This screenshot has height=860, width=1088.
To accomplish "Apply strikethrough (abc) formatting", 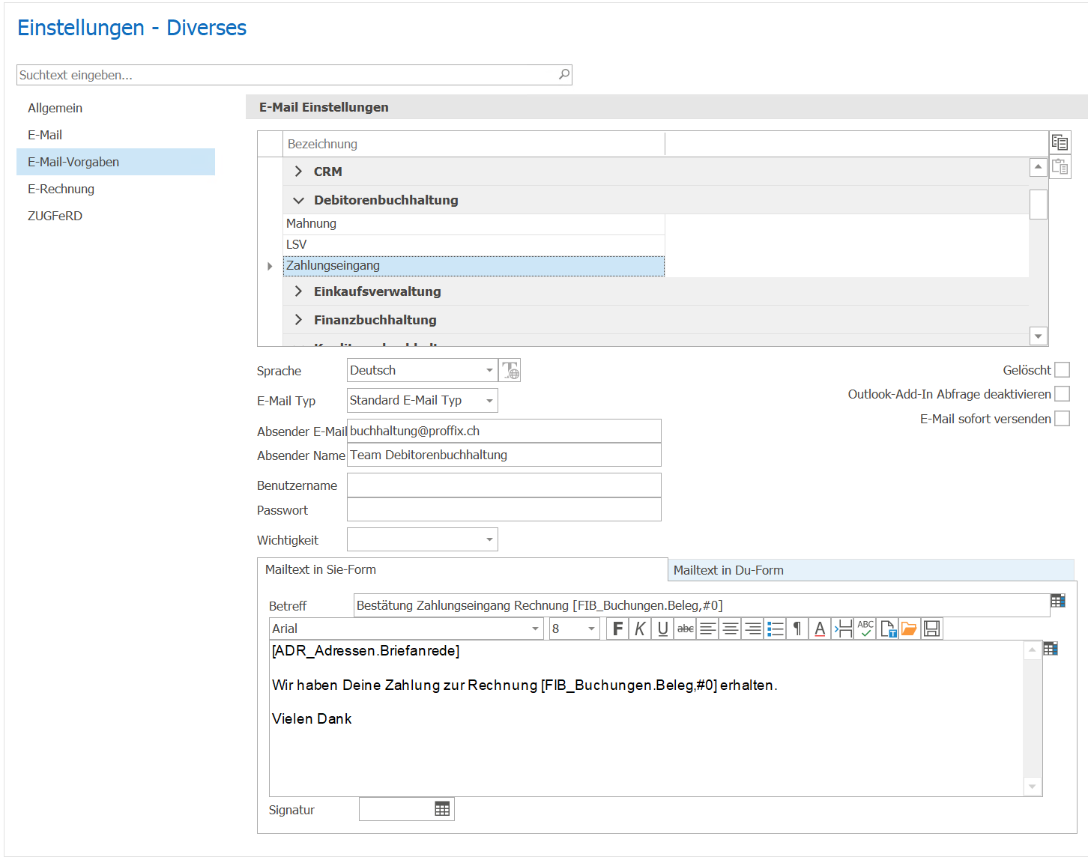I will [x=685, y=629].
